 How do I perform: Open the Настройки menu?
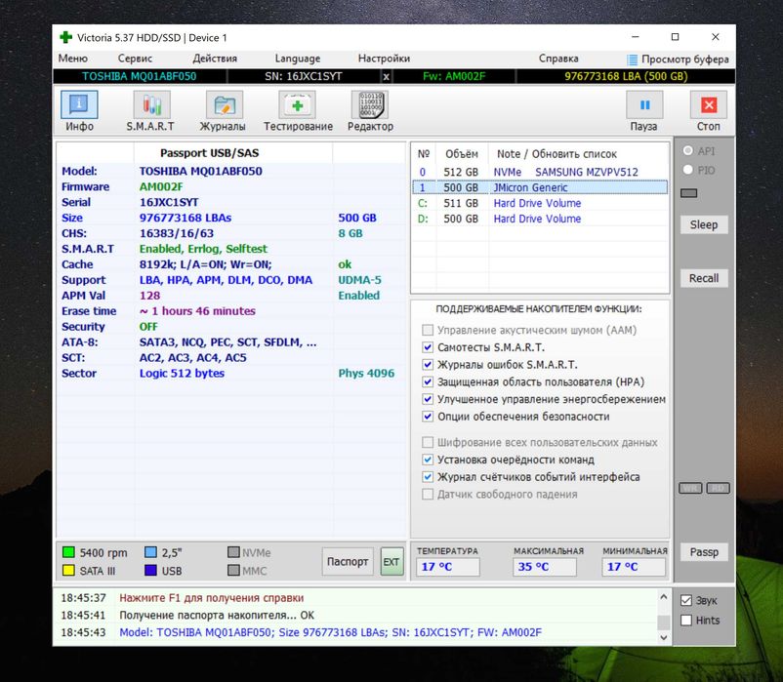coord(384,59)
